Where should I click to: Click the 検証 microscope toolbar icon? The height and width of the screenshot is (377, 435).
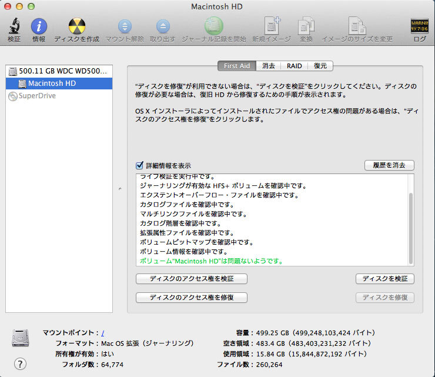pyautogui.click(x=14, y=26)
